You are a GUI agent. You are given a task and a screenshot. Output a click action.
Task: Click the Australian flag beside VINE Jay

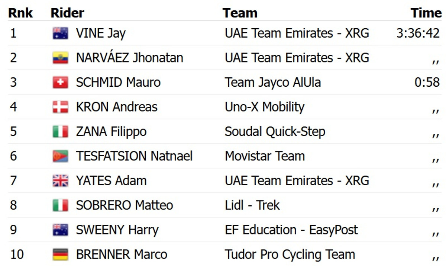click(60, 33)
